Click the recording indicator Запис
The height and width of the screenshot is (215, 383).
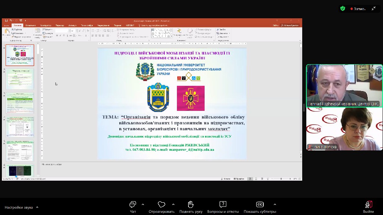(x=358, y=9)
